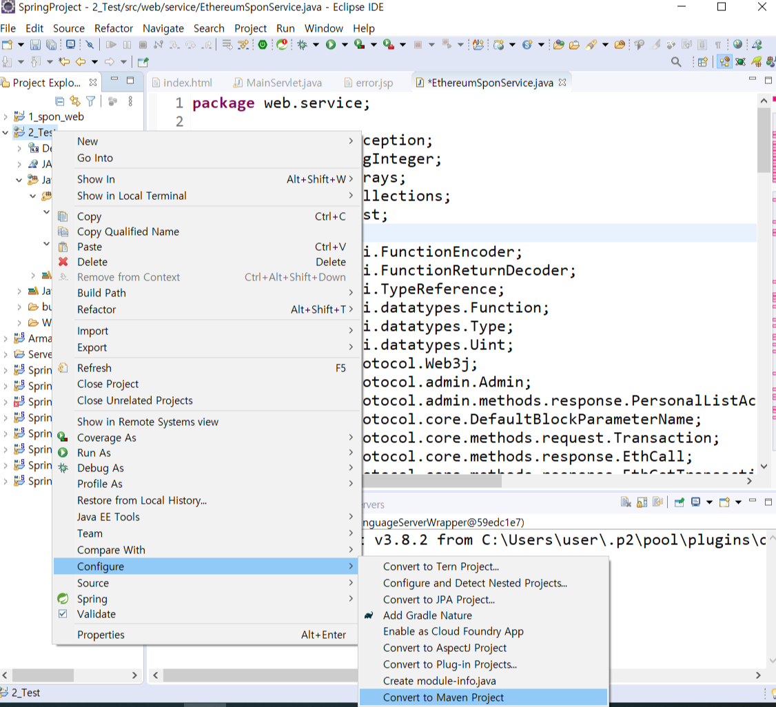The image size is (776, 707).
Task: Toggle Skip All Breakpoints icon
Action: coord(90,45)
